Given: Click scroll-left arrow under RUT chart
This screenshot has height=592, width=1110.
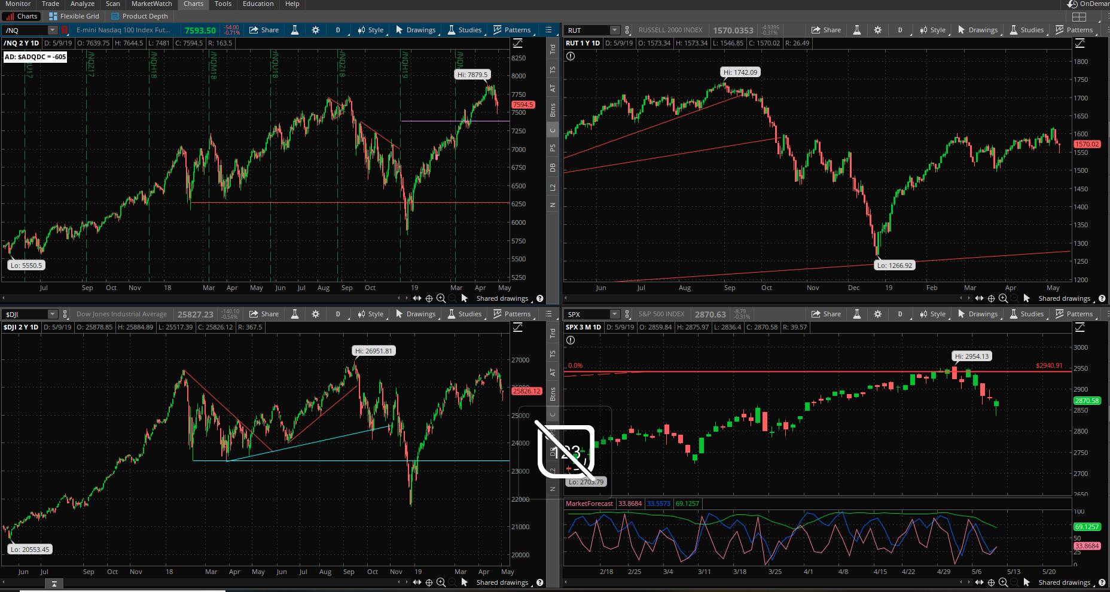Looking at the screenshot, I should pyautogui.click(x=962, y=298).
